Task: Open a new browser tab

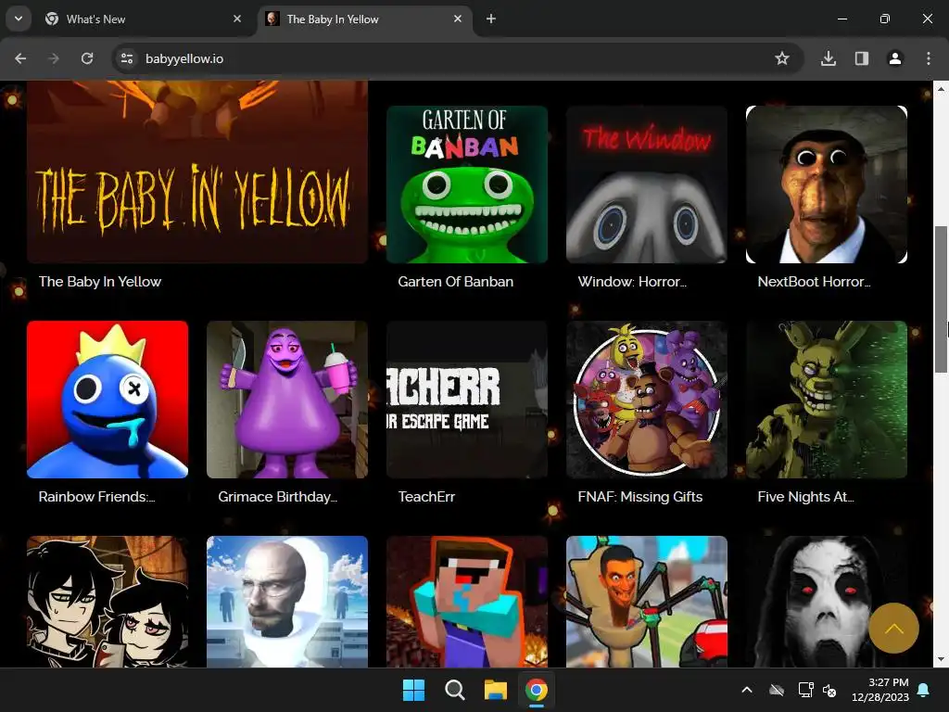Action: pyautogui.click(x=491, y=19)
